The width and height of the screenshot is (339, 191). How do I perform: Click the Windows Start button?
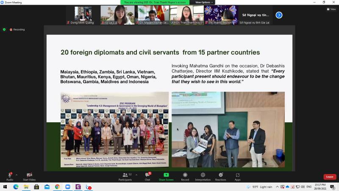(5, 187)
